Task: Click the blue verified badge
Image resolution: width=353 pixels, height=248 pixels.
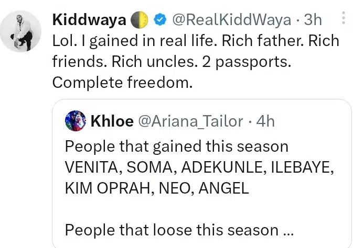Action: pos(160,20)
